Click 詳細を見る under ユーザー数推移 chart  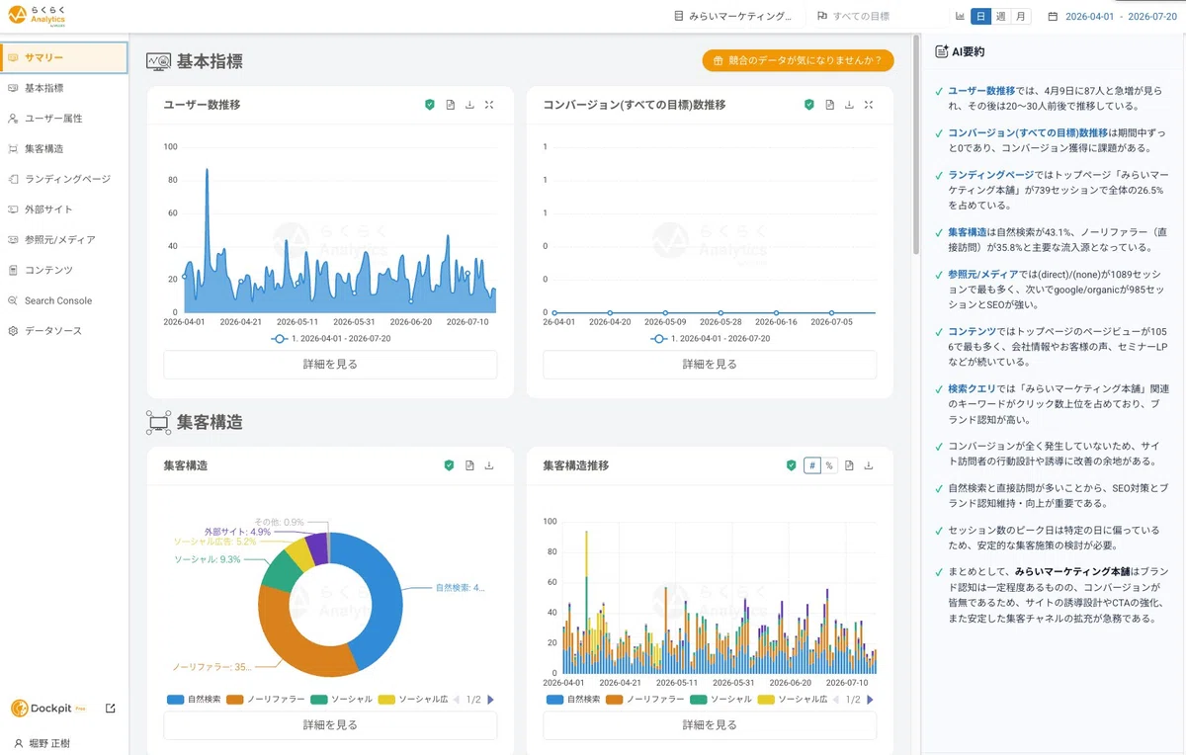coord(330,364)
